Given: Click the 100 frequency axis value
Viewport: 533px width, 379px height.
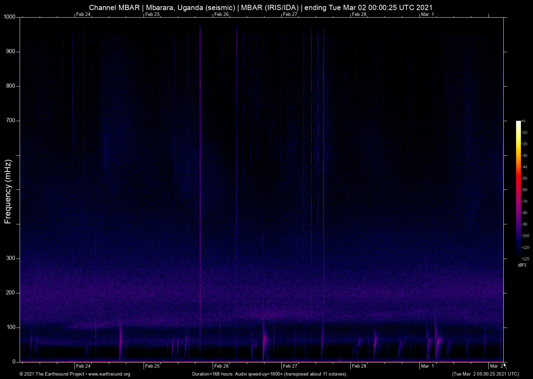Looking at the screenshot, I should coord(11,327).
